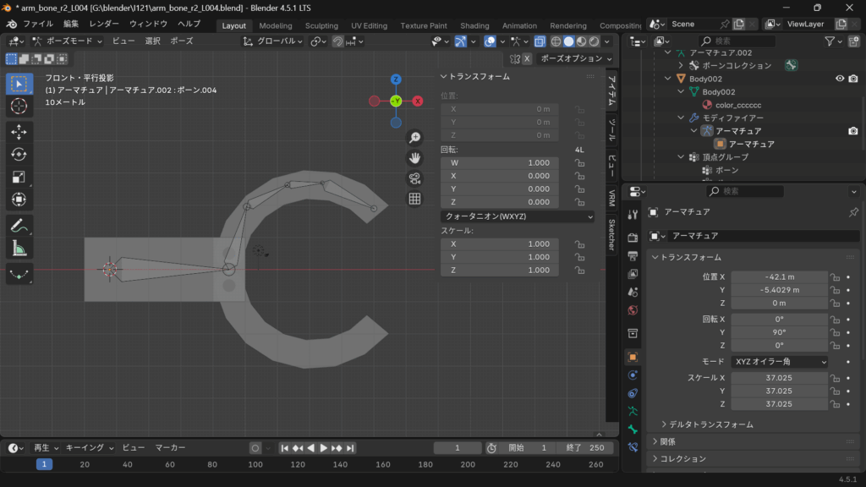Select the Rotate tool in left toolbar
This screenshot has height=487, width=866.
tap(19, 155)
